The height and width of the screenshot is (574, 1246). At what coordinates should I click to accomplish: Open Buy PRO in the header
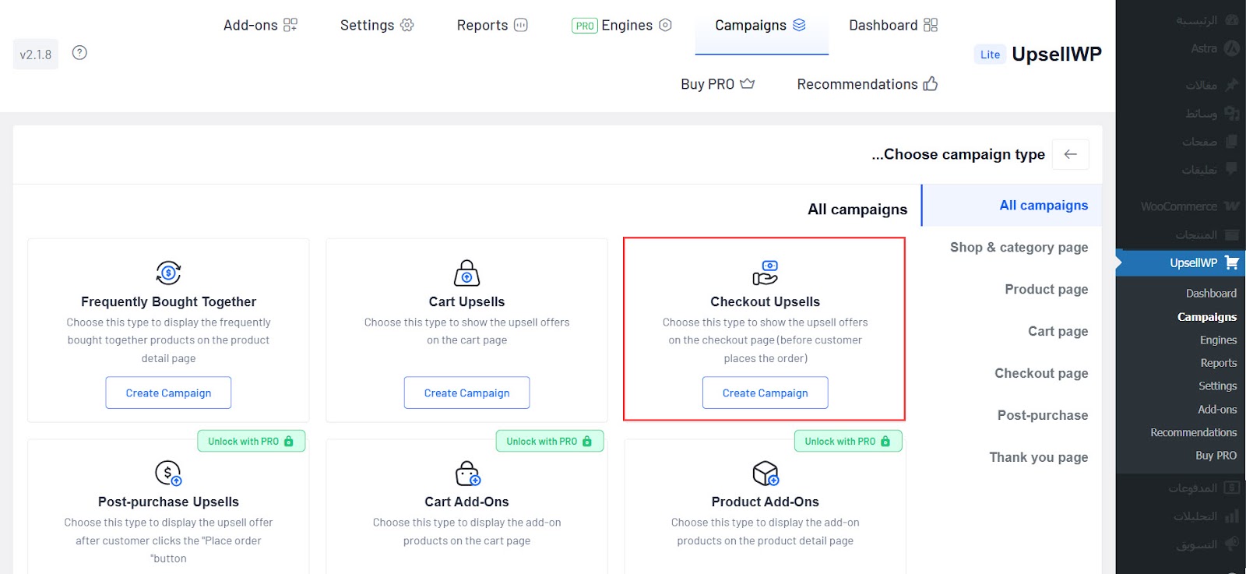coord(716,84)
